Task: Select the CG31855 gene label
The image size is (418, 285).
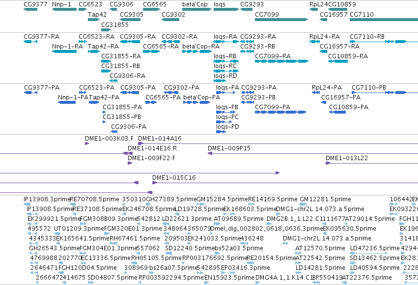Action: click(114, 24)
